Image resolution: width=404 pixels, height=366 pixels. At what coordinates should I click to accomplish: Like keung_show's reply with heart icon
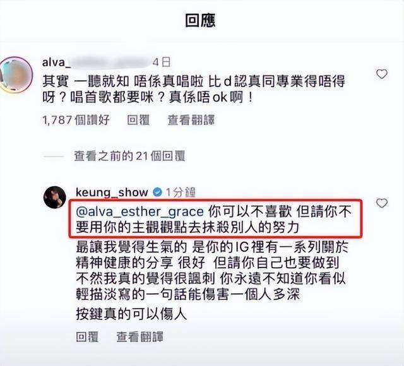click(381, 203)
